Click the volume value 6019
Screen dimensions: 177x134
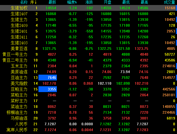coord(171,118)
